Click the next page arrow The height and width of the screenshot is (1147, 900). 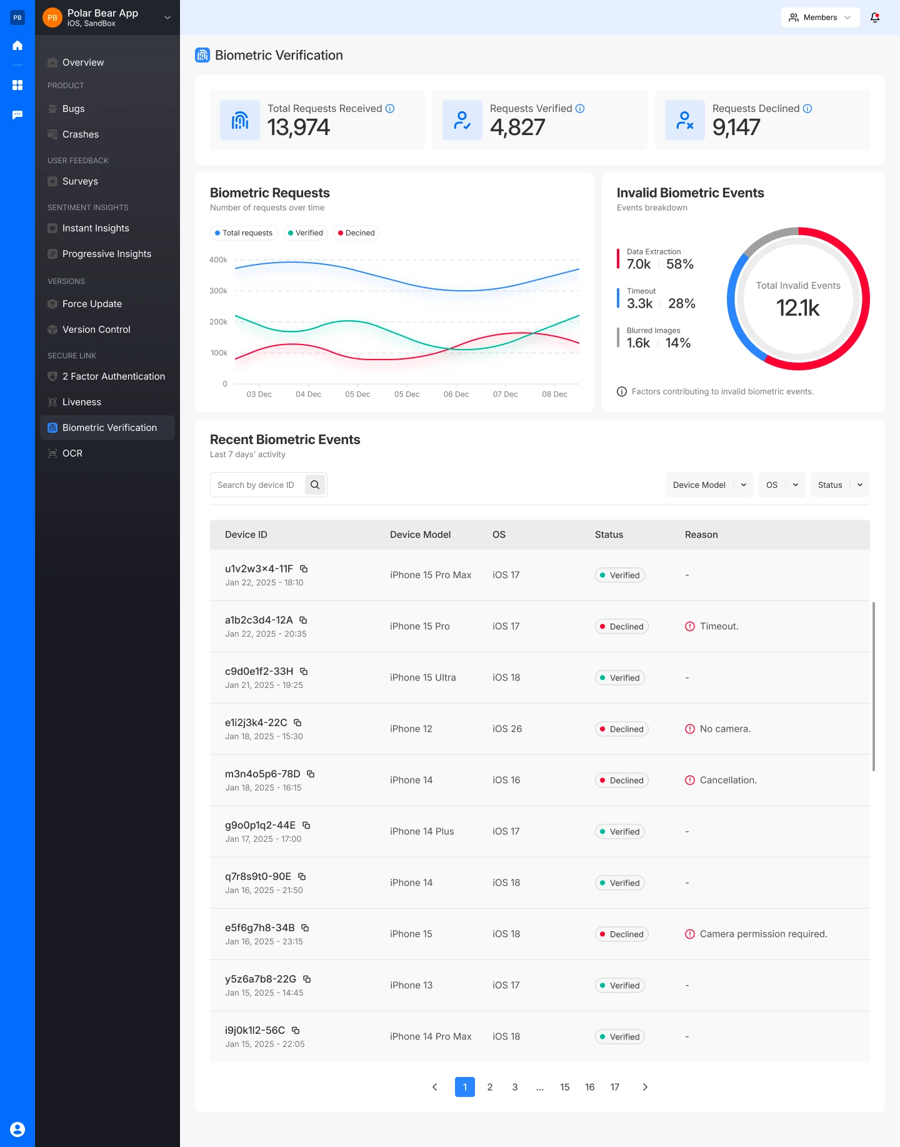[x=645, y=1087]
